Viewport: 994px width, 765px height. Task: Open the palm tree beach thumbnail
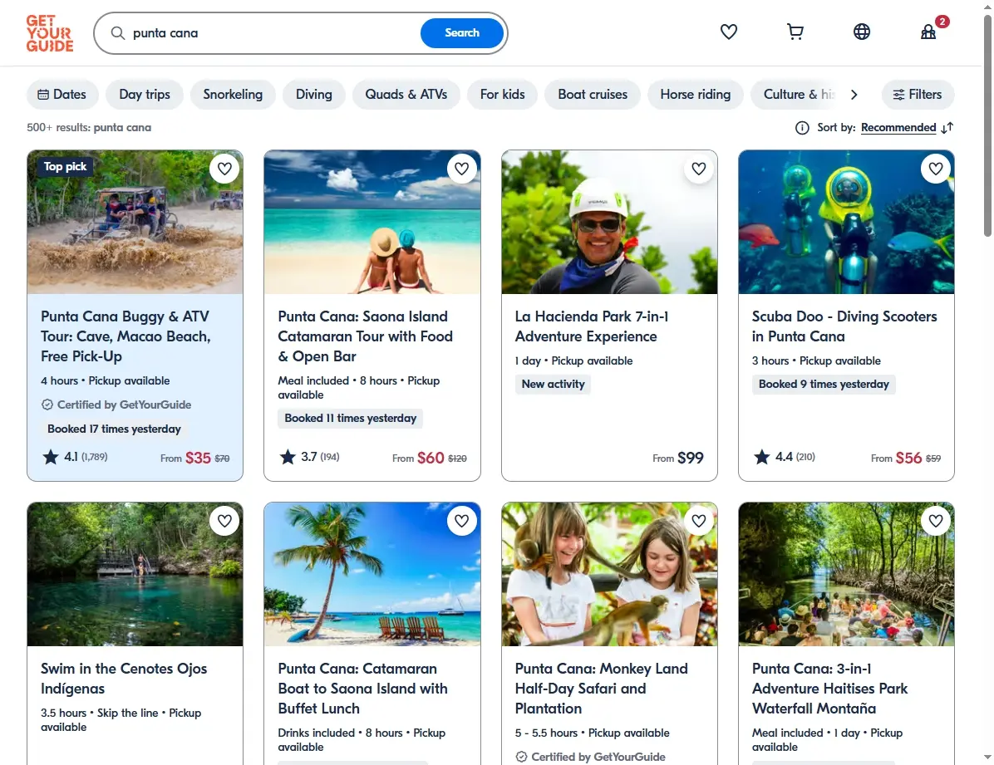[x=372, y=574]
